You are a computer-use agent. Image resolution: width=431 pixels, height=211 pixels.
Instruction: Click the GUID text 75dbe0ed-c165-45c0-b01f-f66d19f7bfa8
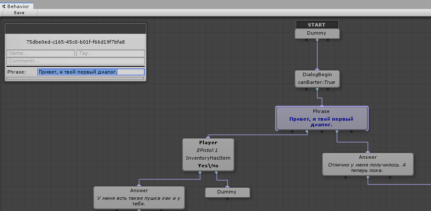point(76,42)
